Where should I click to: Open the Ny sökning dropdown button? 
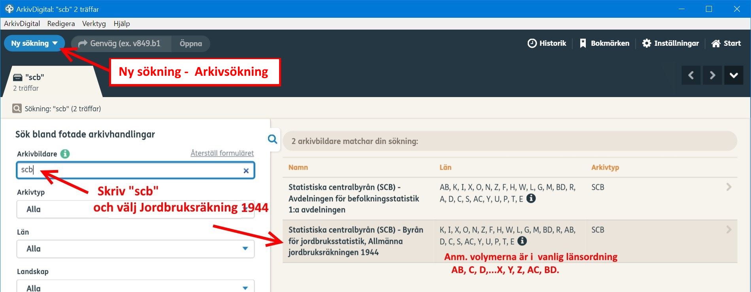[x=34, y=43]
